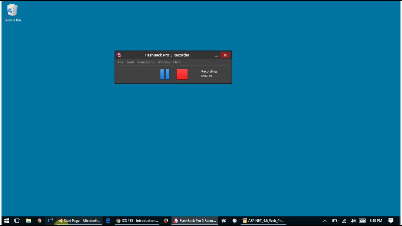This screenshot has width=402, height=226.
Task: Launch Microsoft Edge from taskbar
Action: pos(108,221)
